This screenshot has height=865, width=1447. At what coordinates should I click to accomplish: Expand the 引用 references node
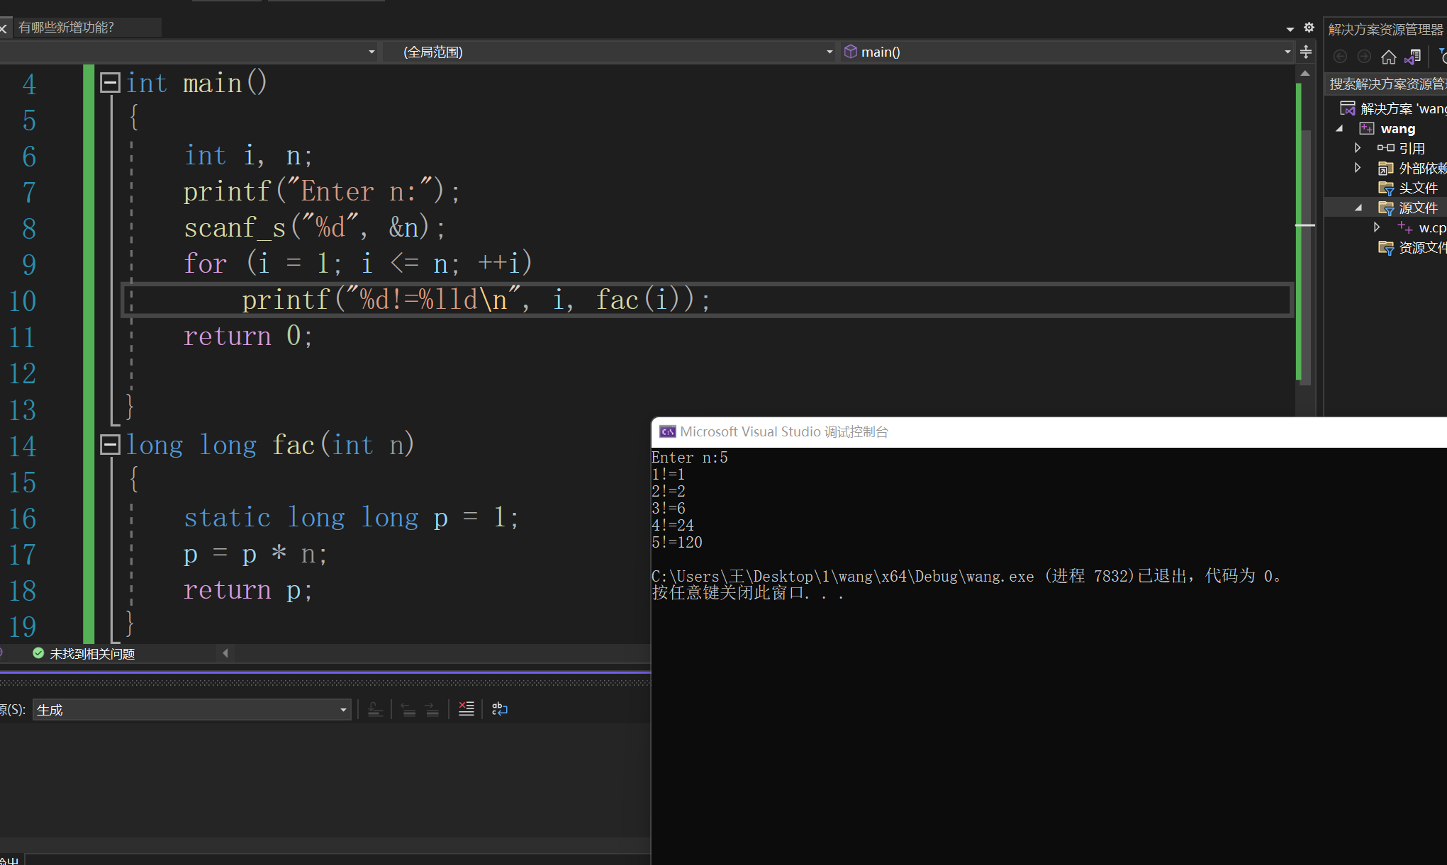coord(1358,148)
